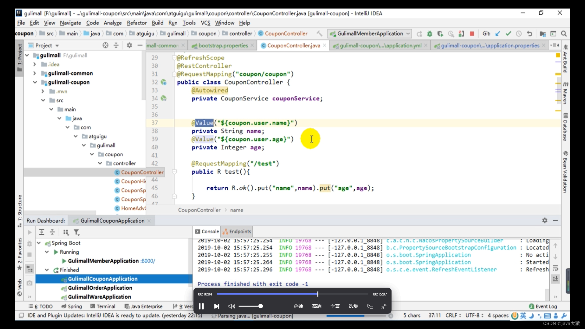Click Collapse All icon in Project panel
Screen dimensions: 585x329
(x=116, y=45)
